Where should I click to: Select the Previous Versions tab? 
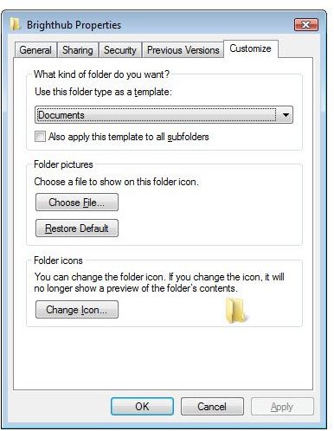coord(183,50)
